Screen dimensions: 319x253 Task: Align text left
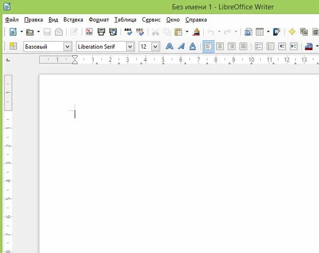208,47
